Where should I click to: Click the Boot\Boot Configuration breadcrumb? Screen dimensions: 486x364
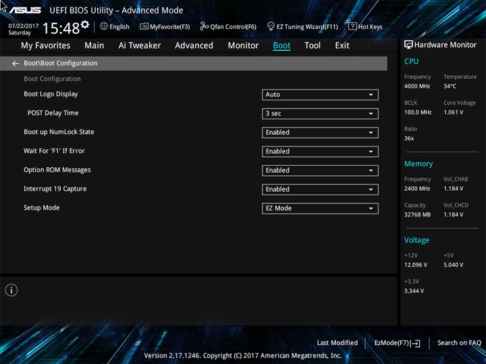(61, 63)
